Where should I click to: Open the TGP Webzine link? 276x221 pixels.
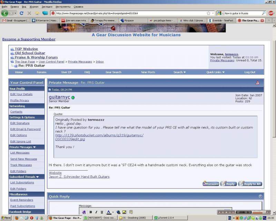(27, 49)
